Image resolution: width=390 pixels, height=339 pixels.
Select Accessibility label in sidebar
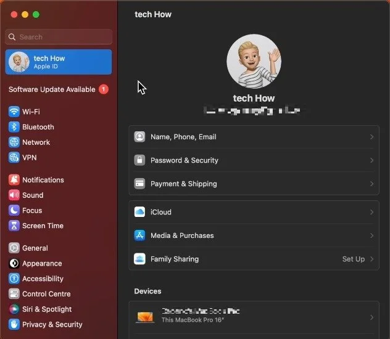(43, 279)
